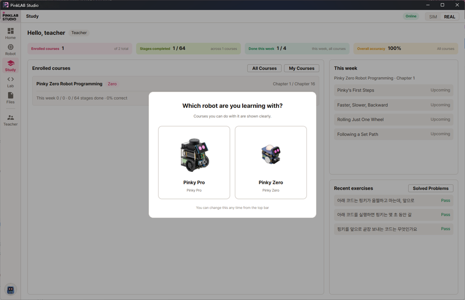The height and width of the screenshot is (300, 465).
Task: Click the robot assistant avatar icon
Action: pyautogui.click(x=11, y=290)
